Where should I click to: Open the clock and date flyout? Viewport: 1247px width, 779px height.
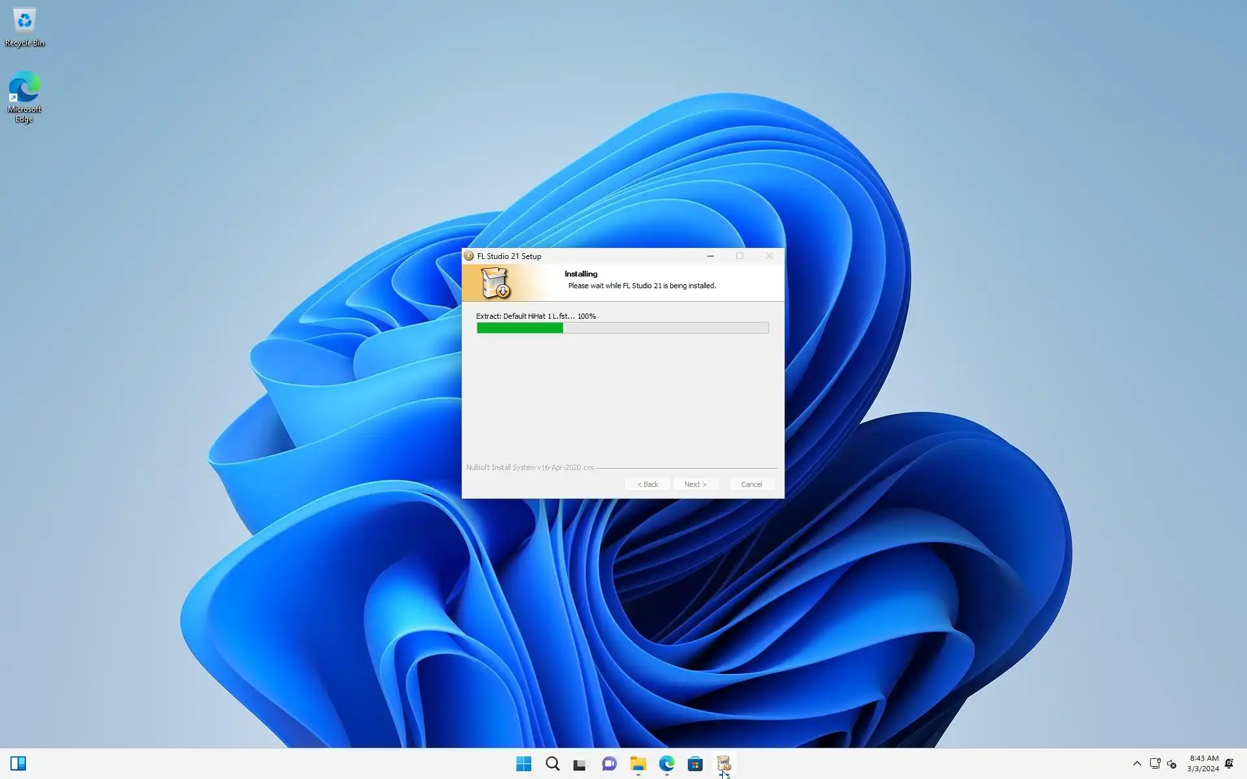click(1203, 763)
